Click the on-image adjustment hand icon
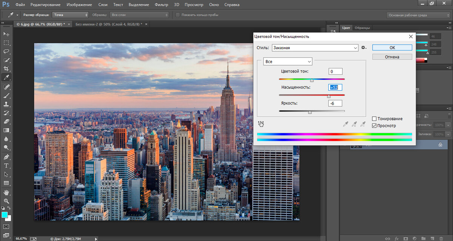Screen dimensions: 453x241 click(261, 124)
